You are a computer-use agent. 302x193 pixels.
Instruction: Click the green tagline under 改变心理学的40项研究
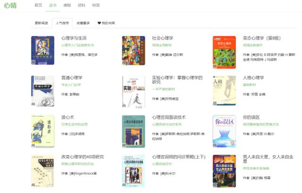[x=77, y=164]
